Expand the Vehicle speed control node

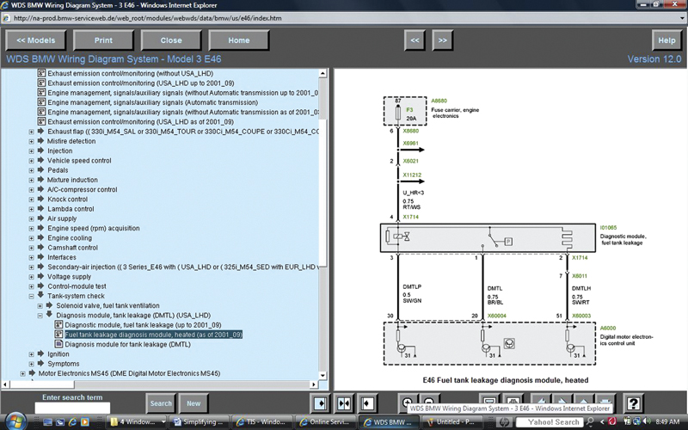(x=31, y=161)
